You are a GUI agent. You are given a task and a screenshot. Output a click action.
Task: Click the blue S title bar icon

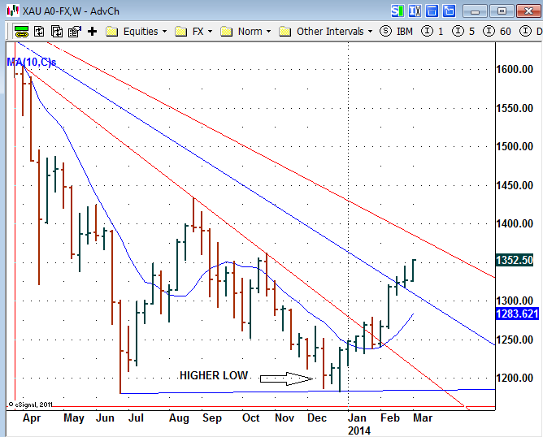click(397, 11)
